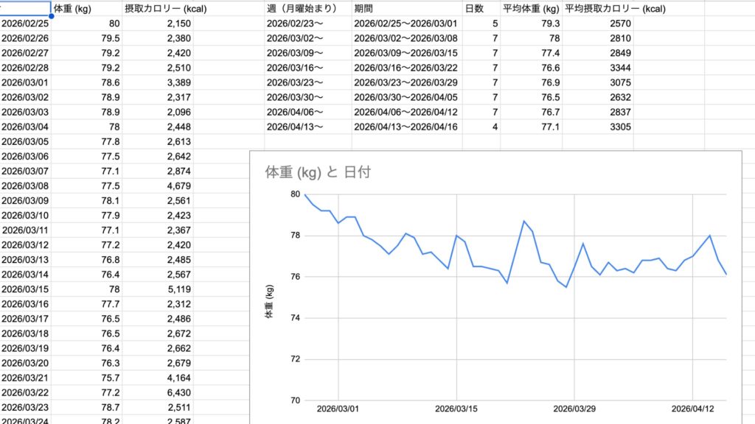The height and width of the screenshot is (424, 755).
Task: Click chart x-axis label 2026/03/29
Action: [574, 409]
